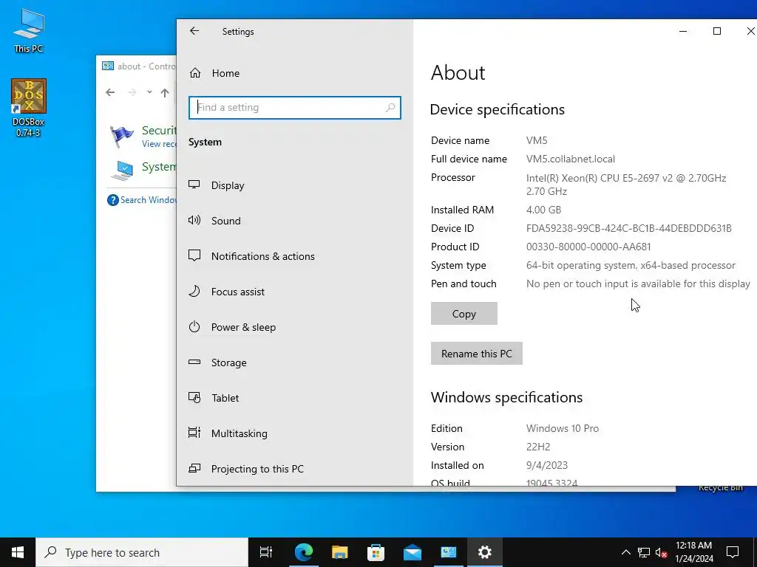Viewport: 757px width, 567px height.
Task: Click the Tablet icon in the sidebar
Action: 194,397
